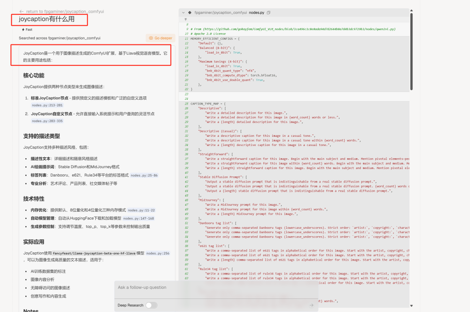Click the 技术特性 heading

click(34, 199)
